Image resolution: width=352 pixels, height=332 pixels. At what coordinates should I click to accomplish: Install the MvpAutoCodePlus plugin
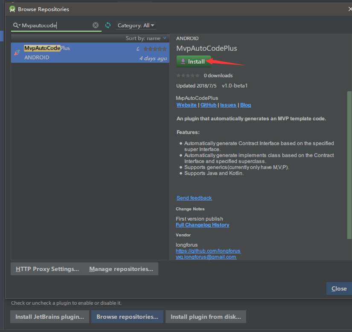194,61
